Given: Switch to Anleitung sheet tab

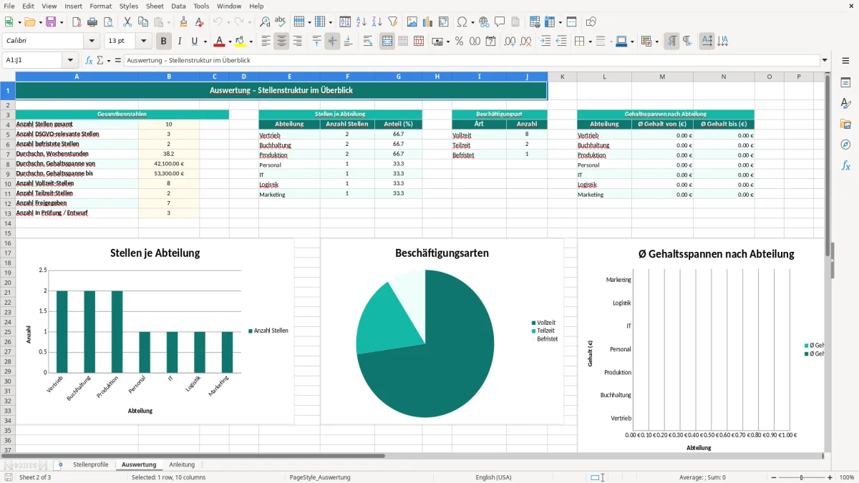Looking at the screenshot, I should pyautogui.click(x=182, y=464).
